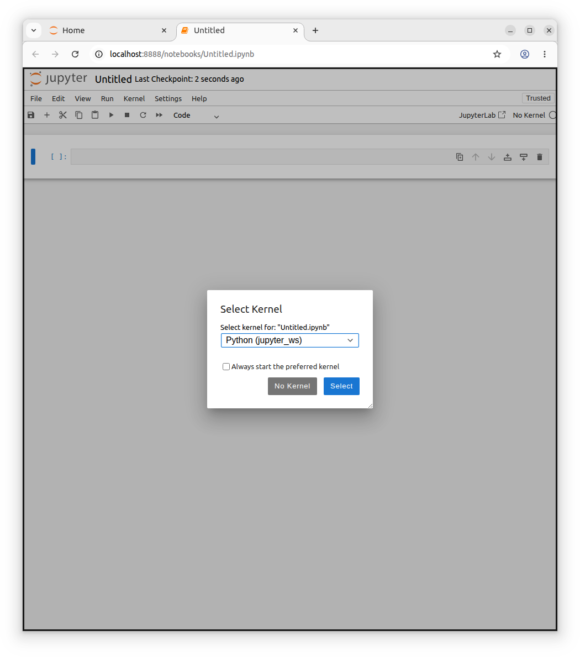Insert a cell below with plus icon
The height and width of the screenshot is (657, 580).
(x=47, y=115)
